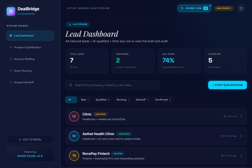Click the history clock icon in Journey Logs
252x168 pixels.
tap(182, 8)
